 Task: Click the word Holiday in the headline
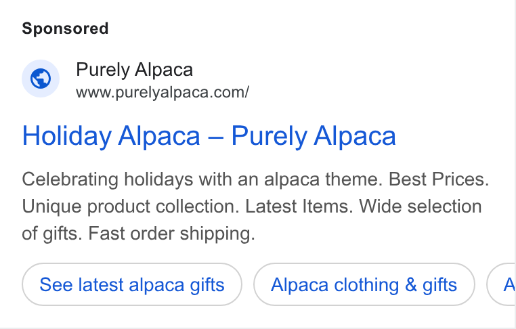pos(67,136)
